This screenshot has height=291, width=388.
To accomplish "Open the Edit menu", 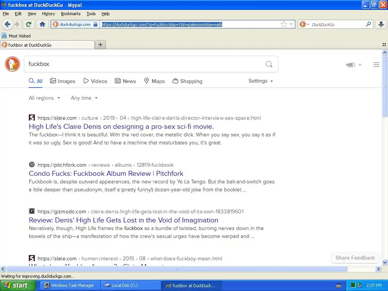I will (x=18, y=14).
